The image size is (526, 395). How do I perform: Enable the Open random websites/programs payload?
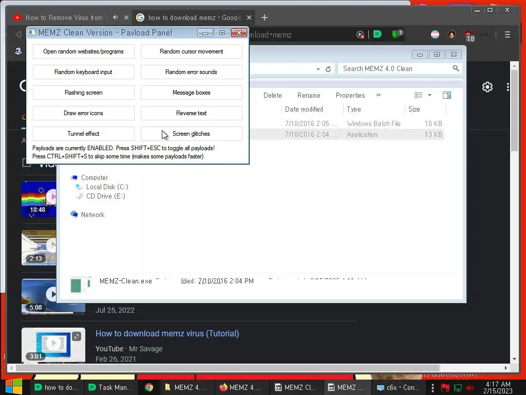click(x=84, y=51)
